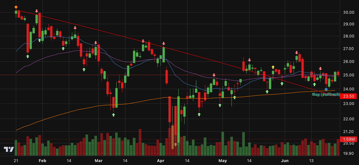Click the TradingView logo icon

point(9,149)
